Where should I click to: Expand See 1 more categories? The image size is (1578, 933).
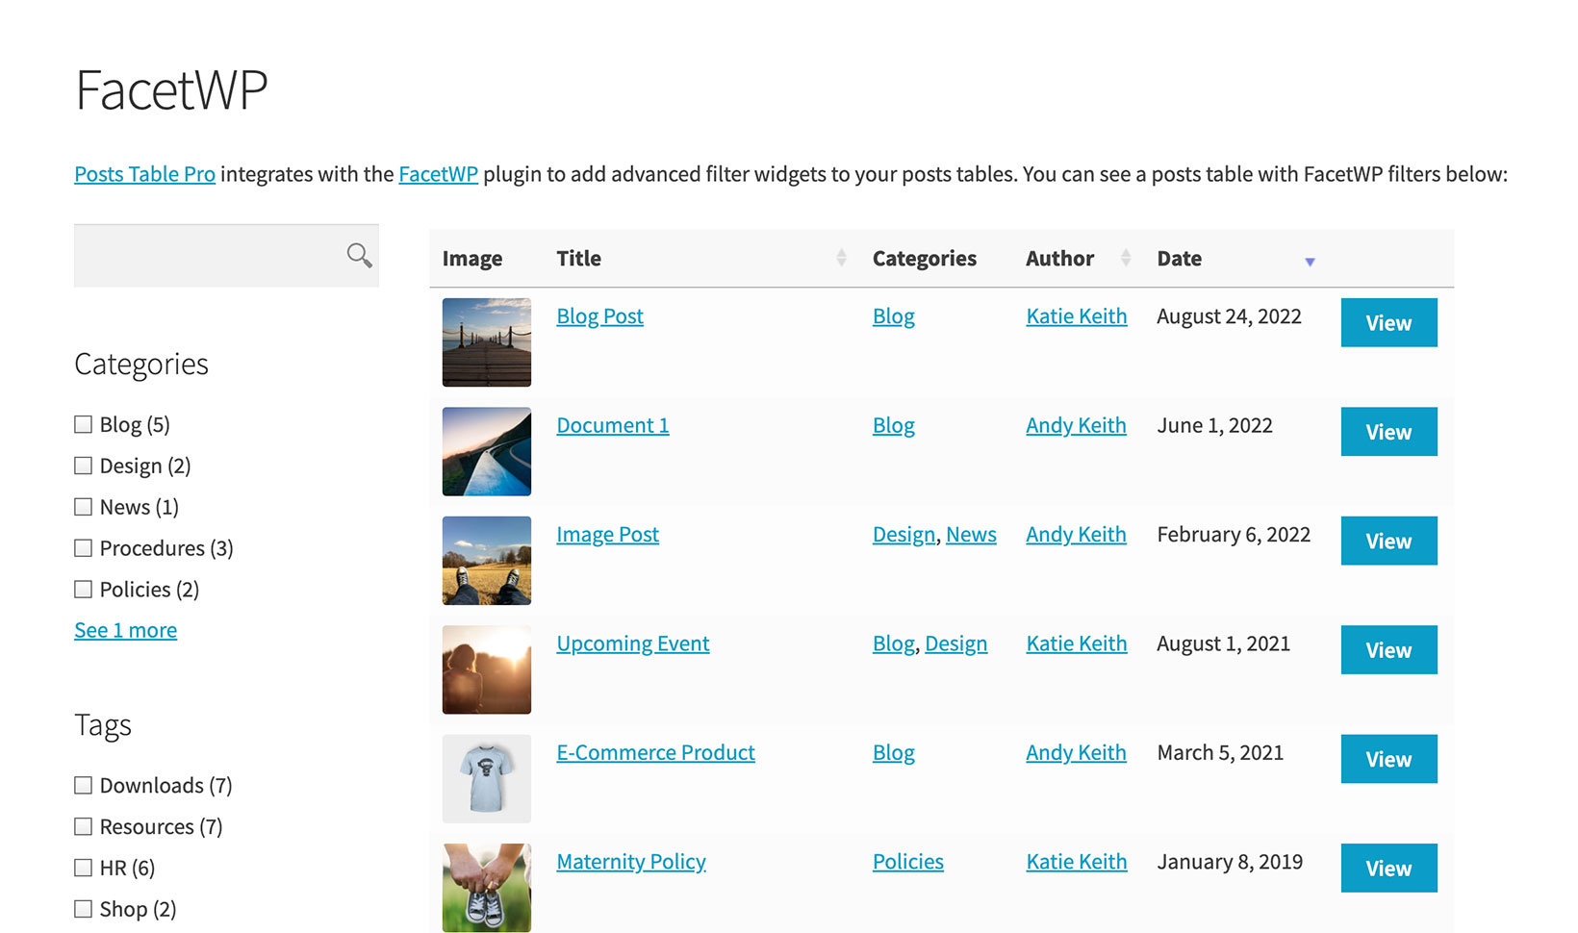tap(125, 629)
